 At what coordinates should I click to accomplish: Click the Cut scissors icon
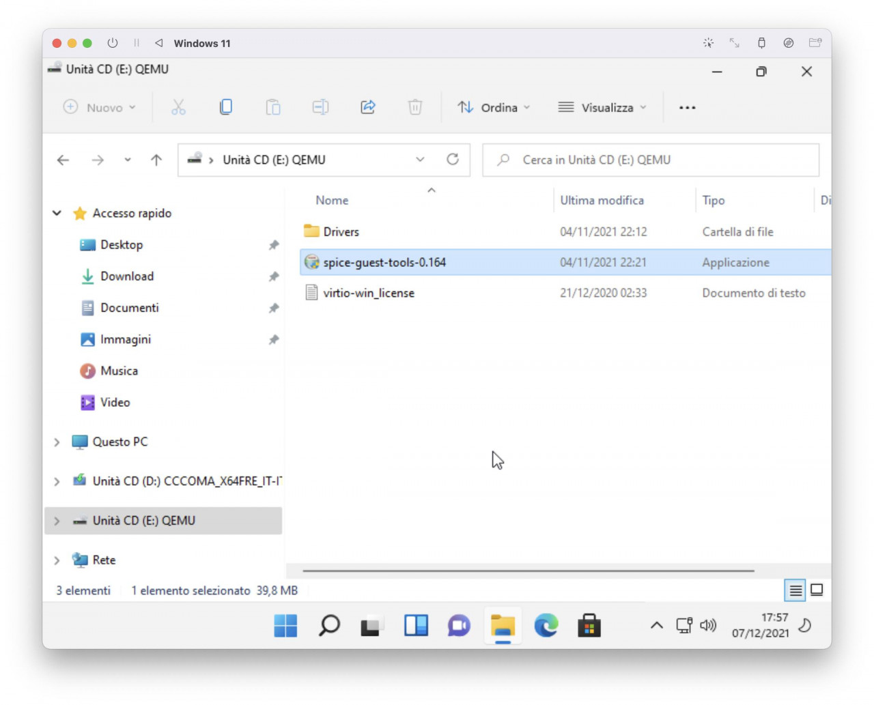point(178,107)
